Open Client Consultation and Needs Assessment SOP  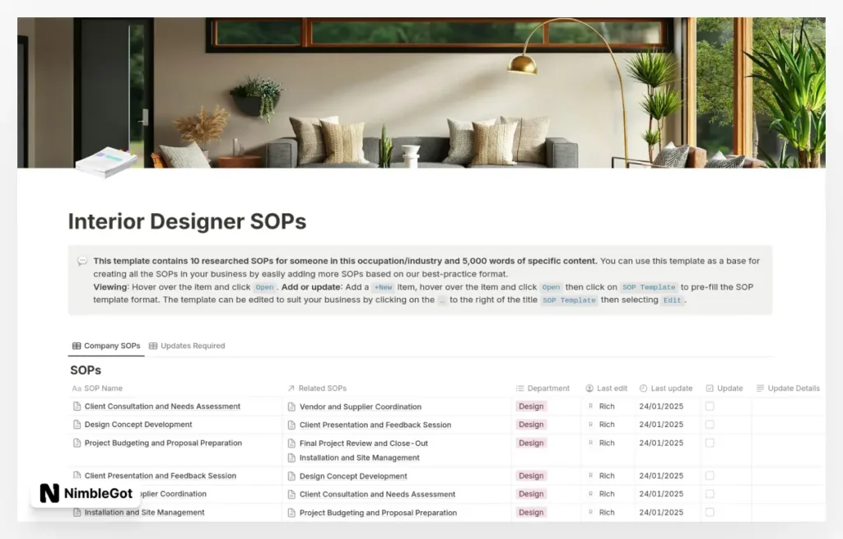click(x=162, y=407)
